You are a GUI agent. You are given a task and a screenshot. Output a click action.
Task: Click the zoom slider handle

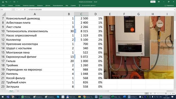pos(166,94)
